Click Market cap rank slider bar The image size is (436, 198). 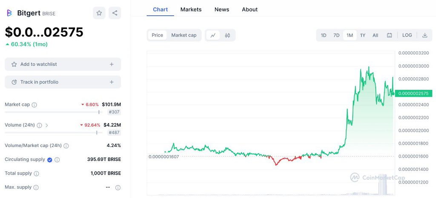[x=53, y=112]
